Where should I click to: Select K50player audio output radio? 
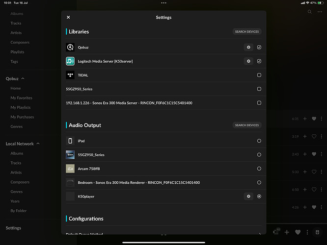click(259, 196)
